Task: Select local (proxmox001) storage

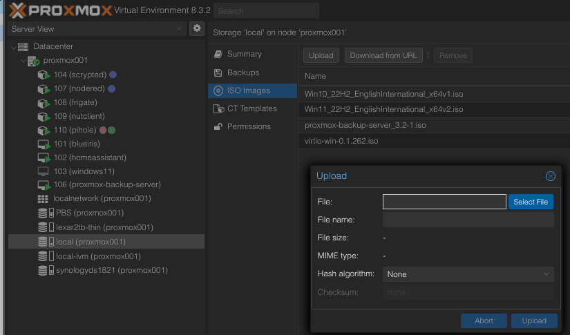Action: click(106, 242)
